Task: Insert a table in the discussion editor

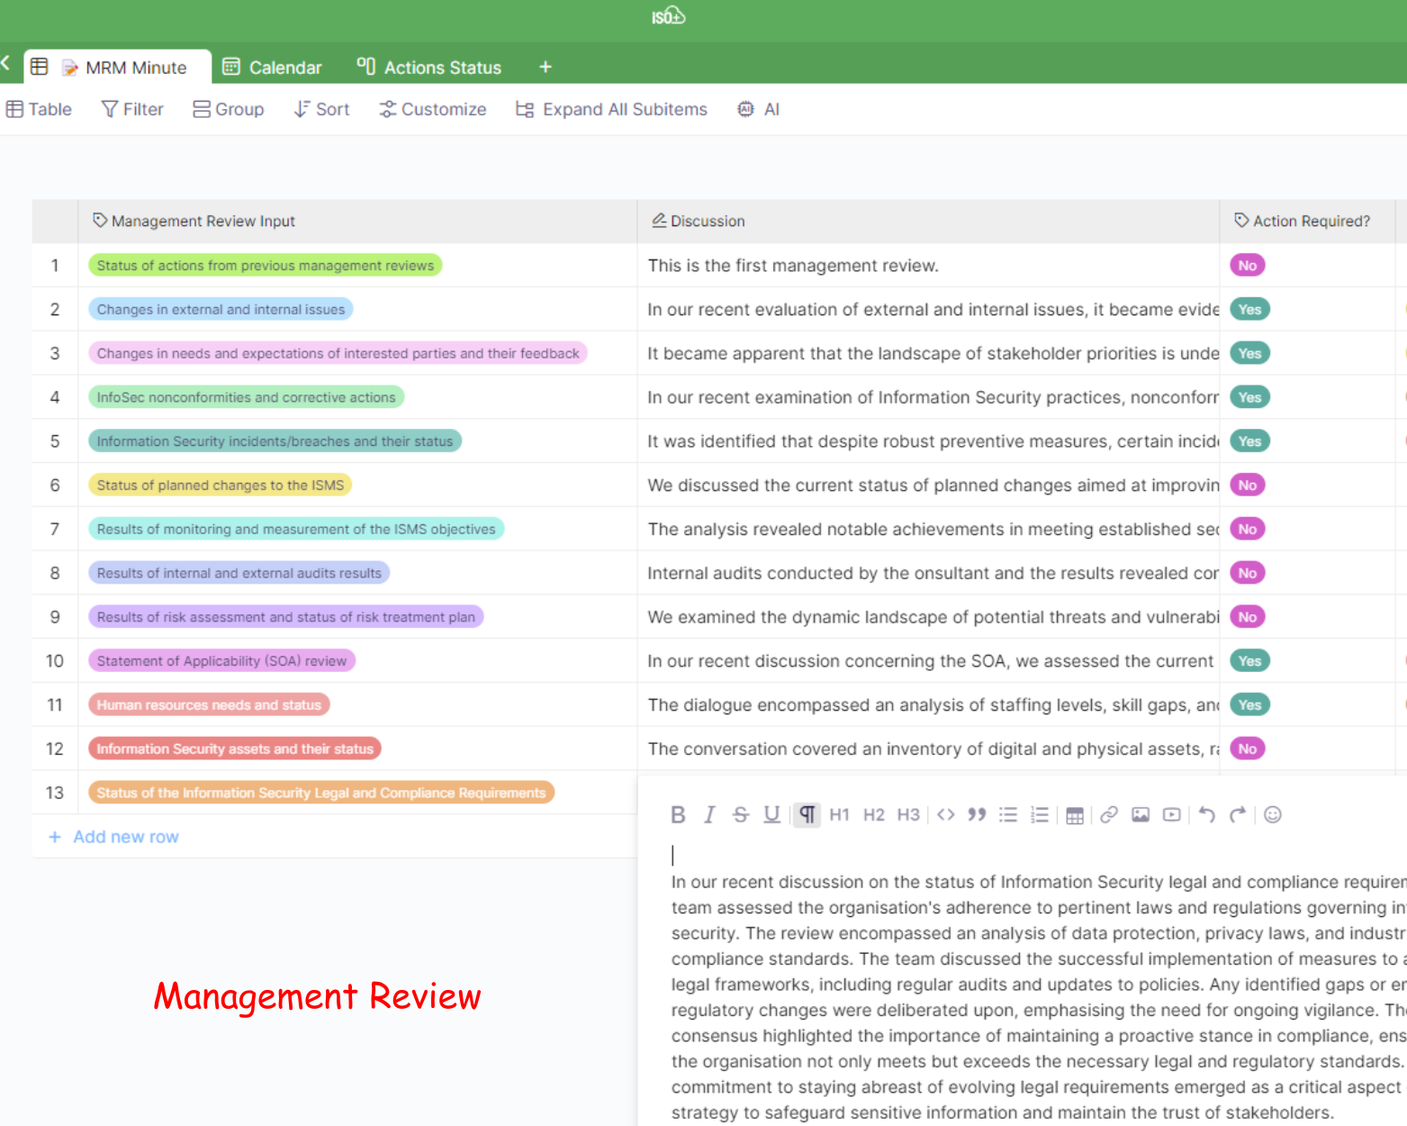Action: click(x=1074, y=815)
